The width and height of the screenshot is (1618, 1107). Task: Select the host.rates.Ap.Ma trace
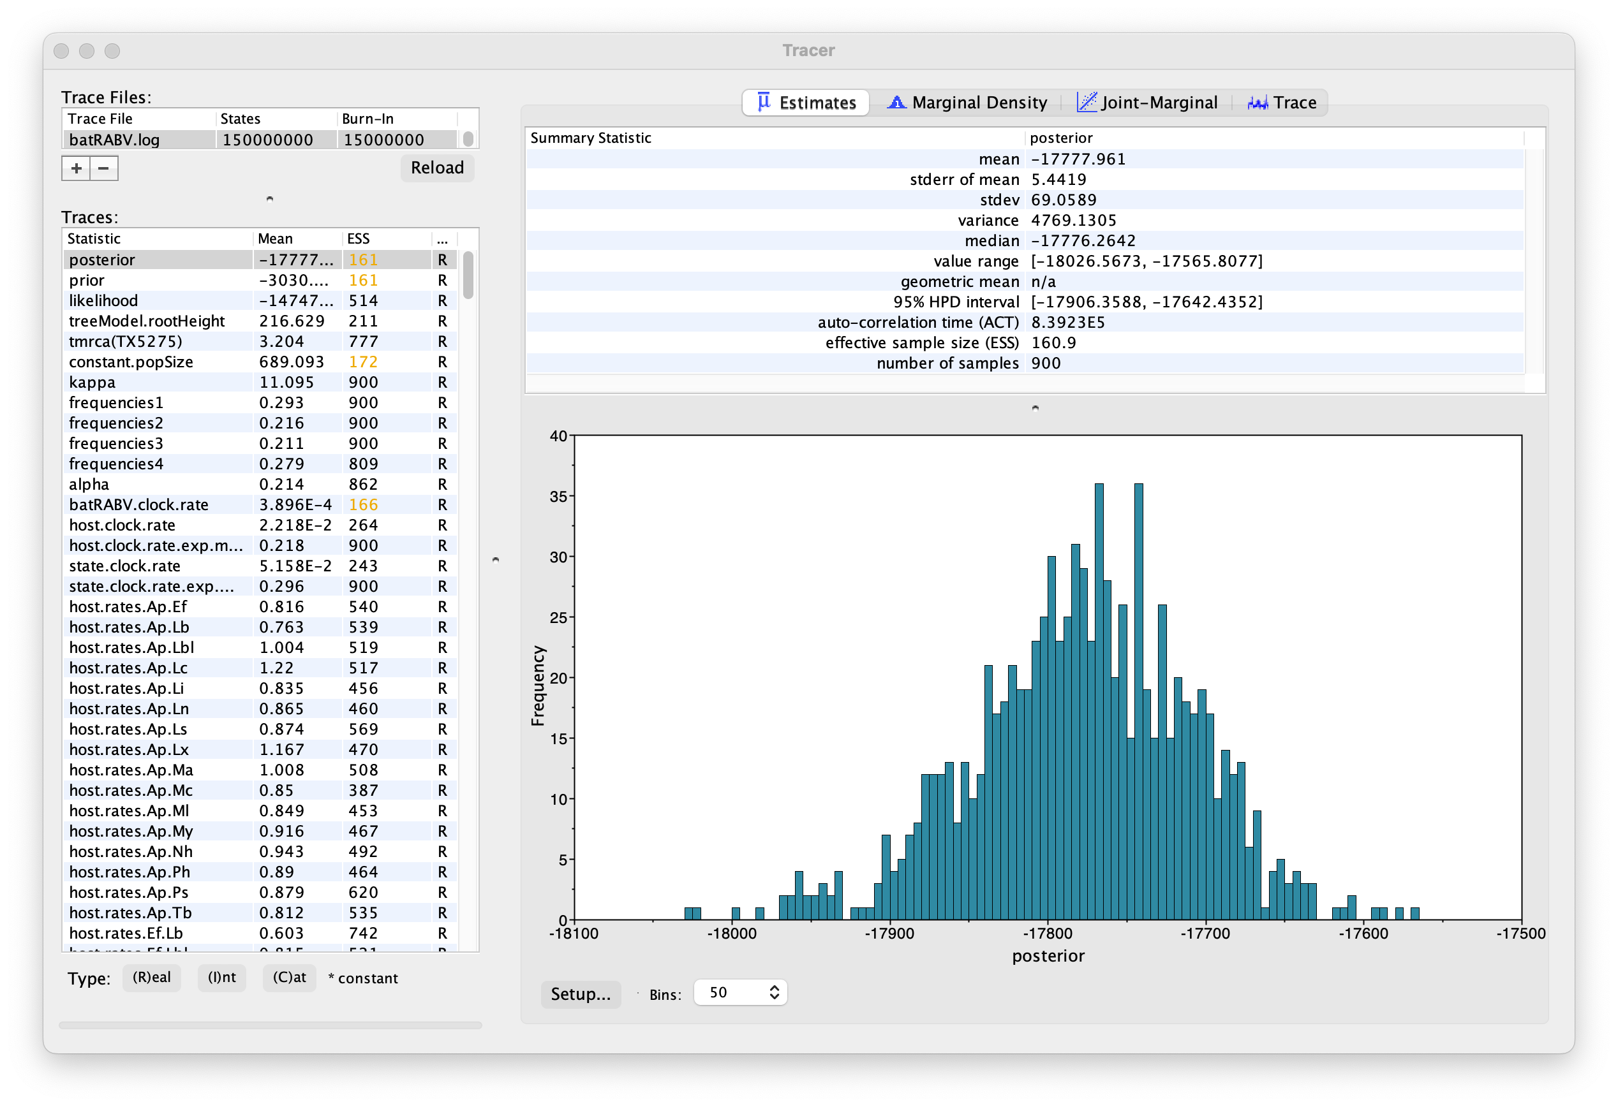point(260,770)
